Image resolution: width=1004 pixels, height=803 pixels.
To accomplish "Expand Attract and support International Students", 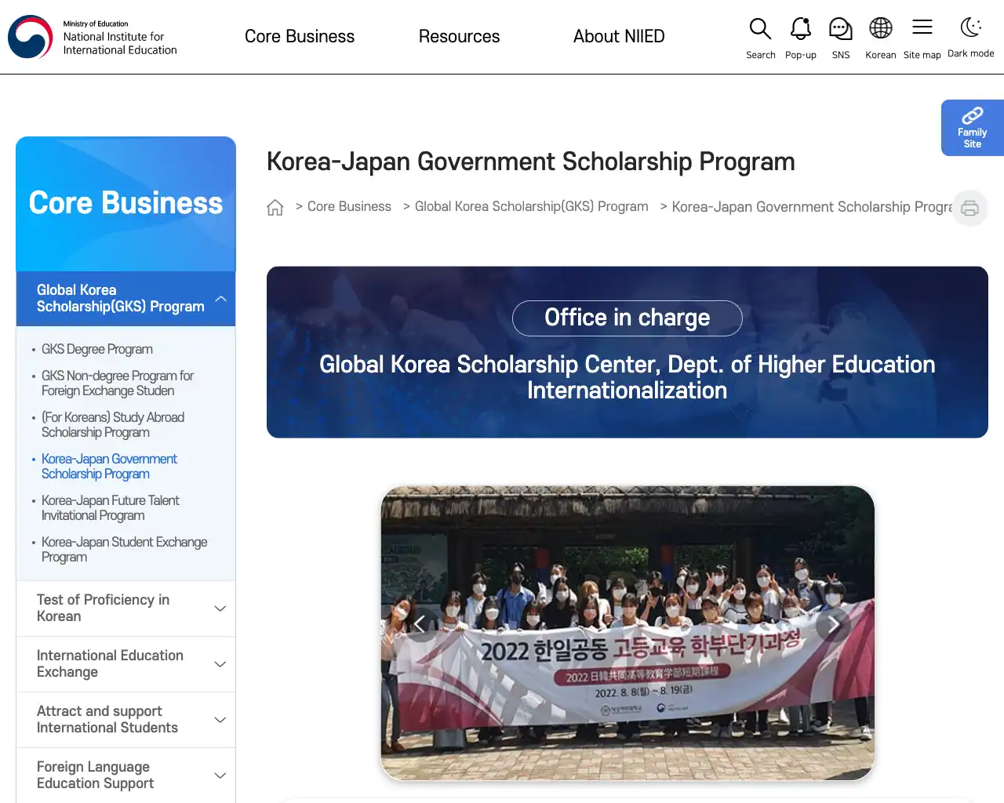I will [x=125, y=720].
